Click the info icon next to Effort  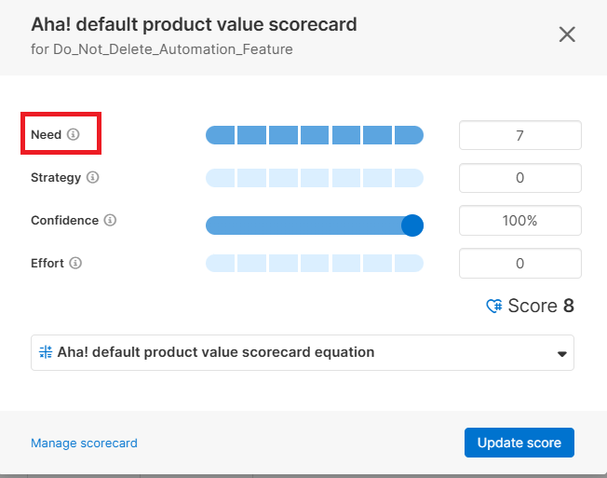click(75, 263)
